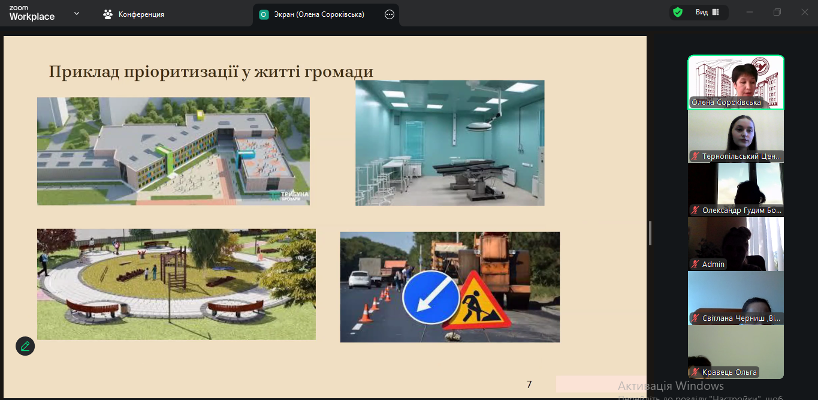The height and width of the screenshot is (400, 818).
Task: Click muted mic icon on Світлана Черниш tile
Action: 695,318
